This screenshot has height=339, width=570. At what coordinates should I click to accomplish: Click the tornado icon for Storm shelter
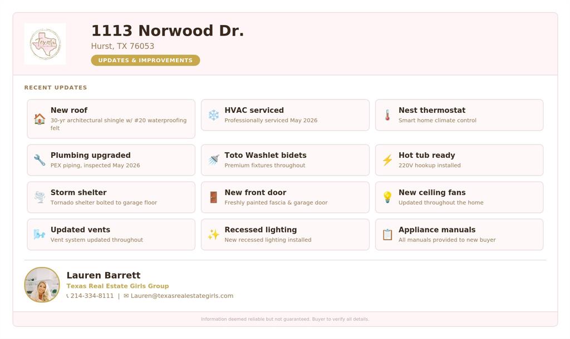[40, 197]
